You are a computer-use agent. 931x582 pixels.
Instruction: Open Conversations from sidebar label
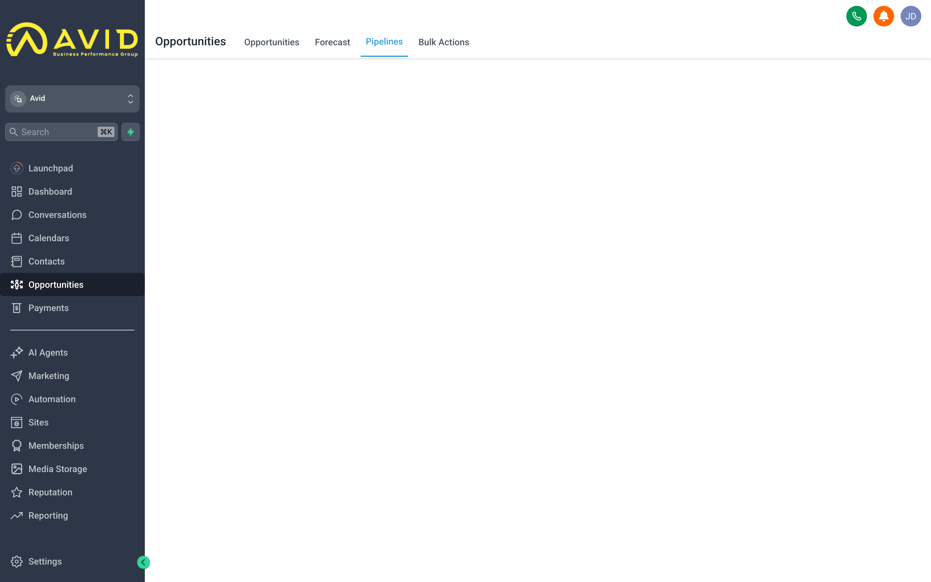(57, 215)
